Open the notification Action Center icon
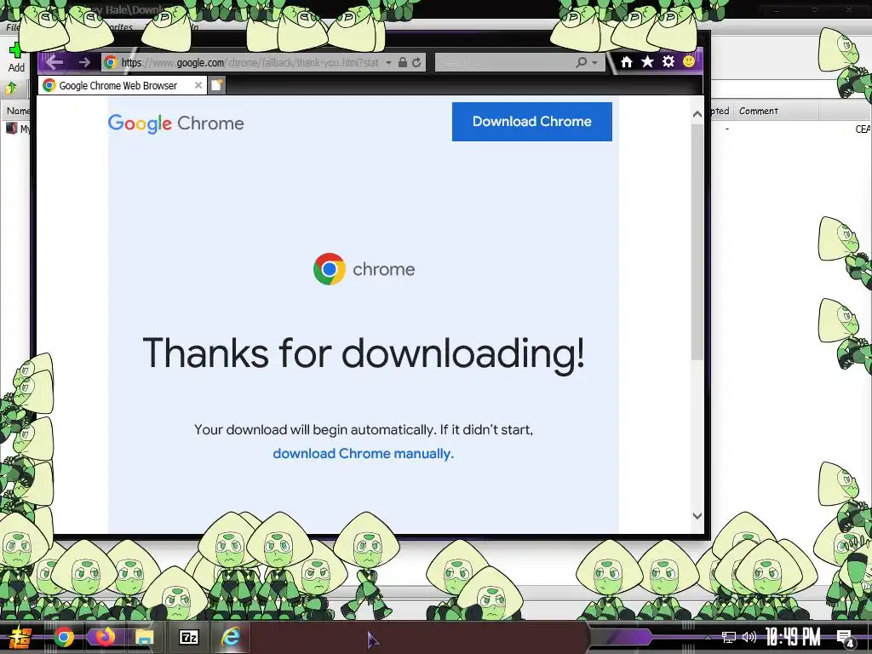Screen dimensions: 872x654 click(x=846, y=638)
